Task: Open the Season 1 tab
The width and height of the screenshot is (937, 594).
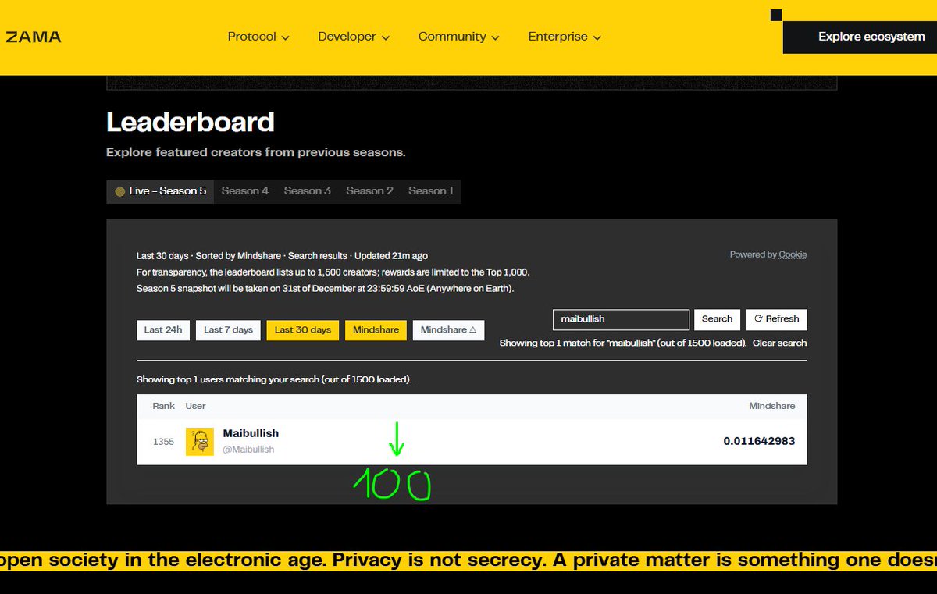Action: point(431,191)
